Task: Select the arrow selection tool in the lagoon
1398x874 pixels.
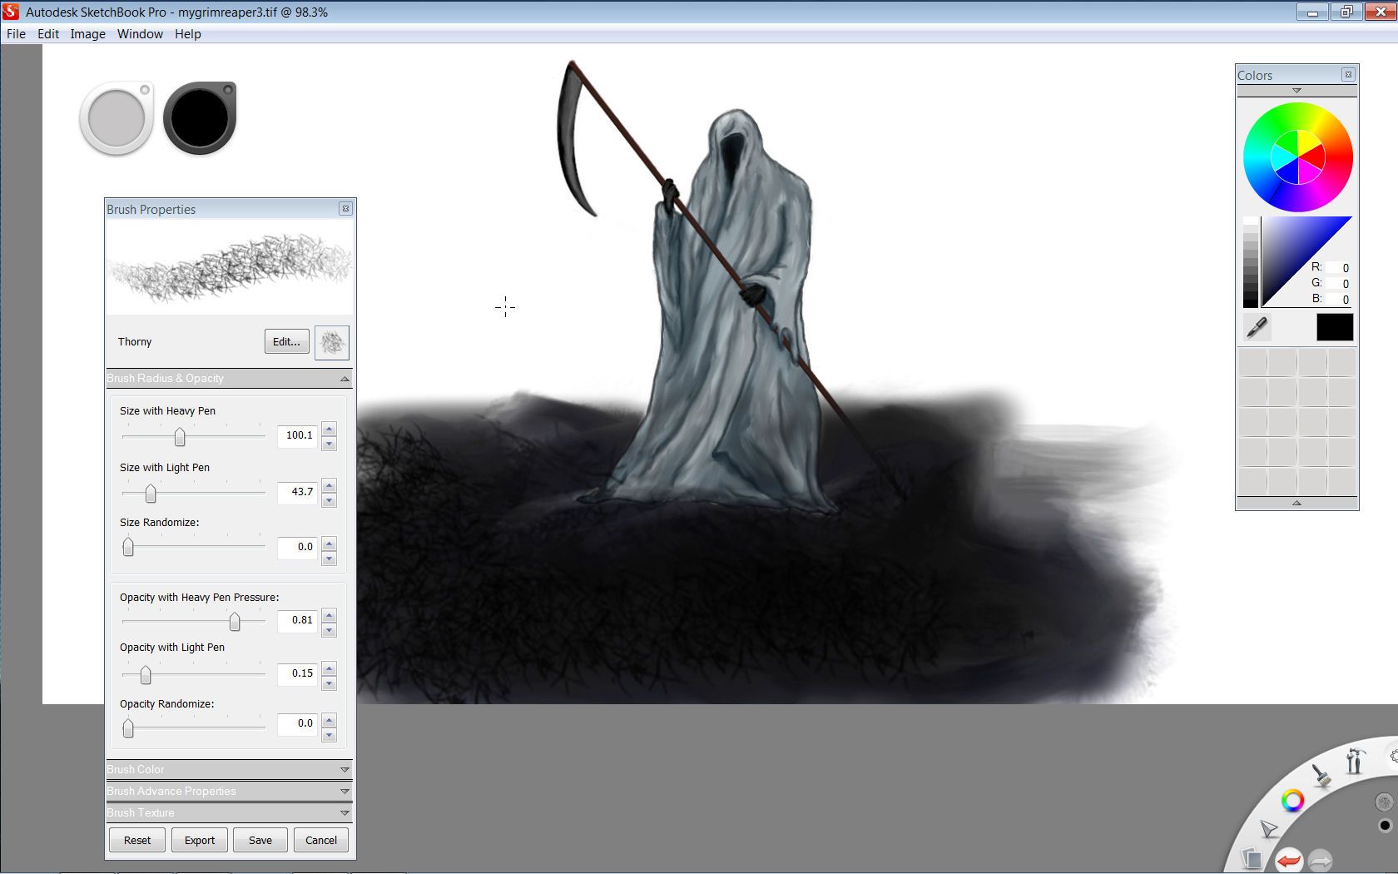Action: pyautogui.click(x=1267, y=828)
